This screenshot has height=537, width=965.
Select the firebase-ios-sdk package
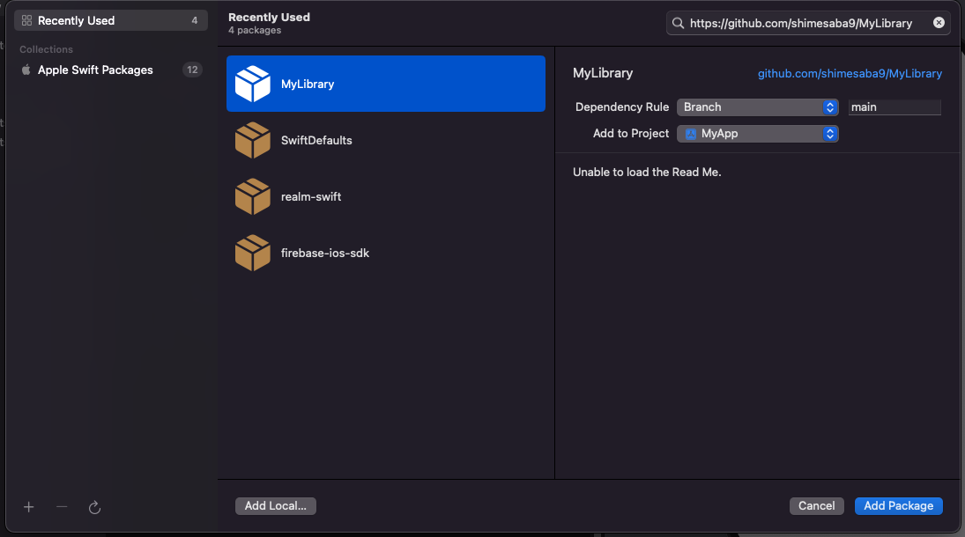(x=386, y=253)
